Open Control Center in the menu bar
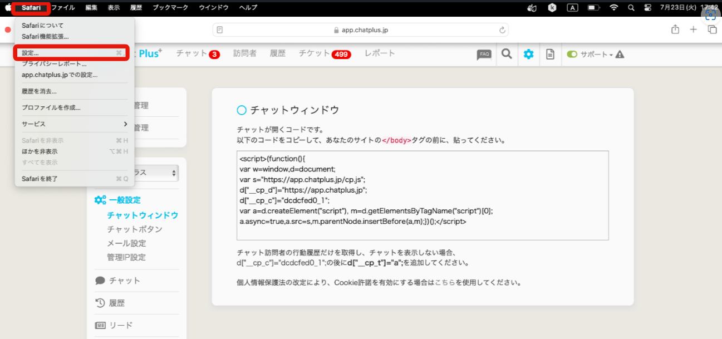The image size is (722, 339). [647, 8]
